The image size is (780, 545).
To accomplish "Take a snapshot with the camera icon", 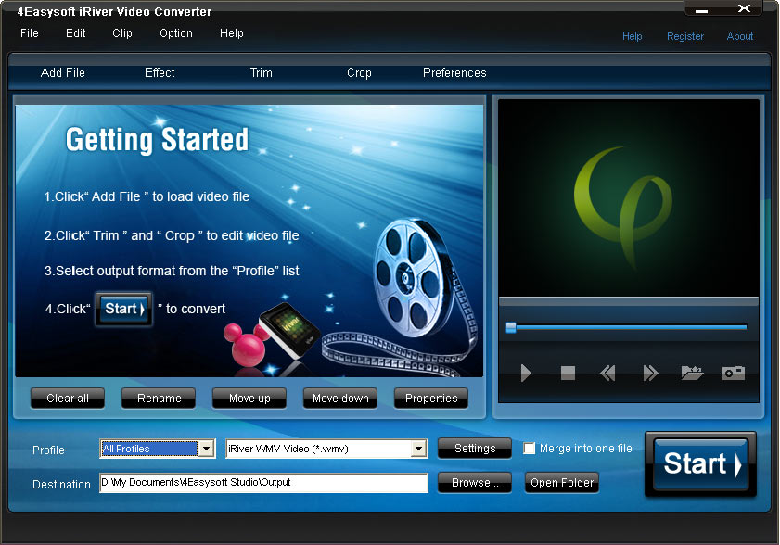I will pos(733,374).
